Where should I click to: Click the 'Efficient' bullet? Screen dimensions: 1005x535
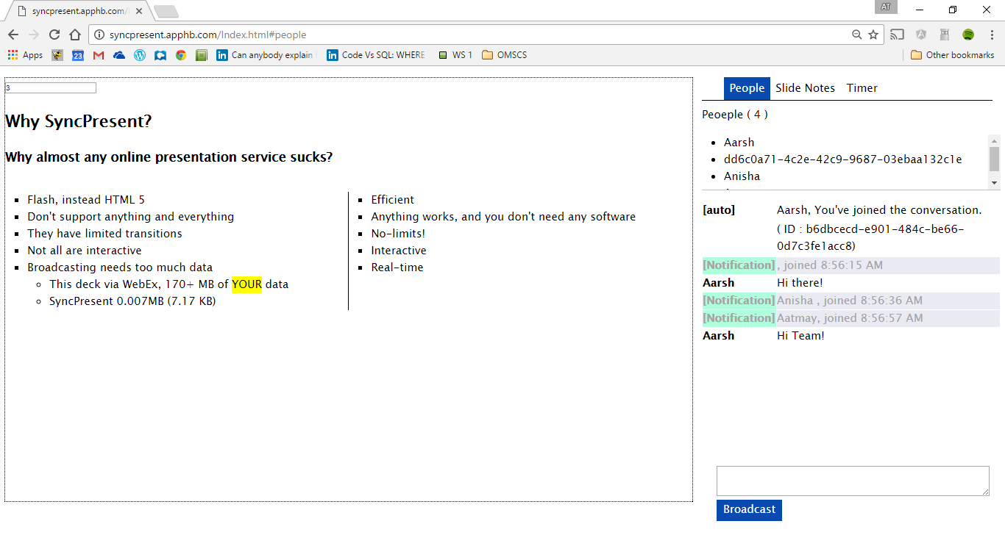pyautogui.click(x=392, y=200)
